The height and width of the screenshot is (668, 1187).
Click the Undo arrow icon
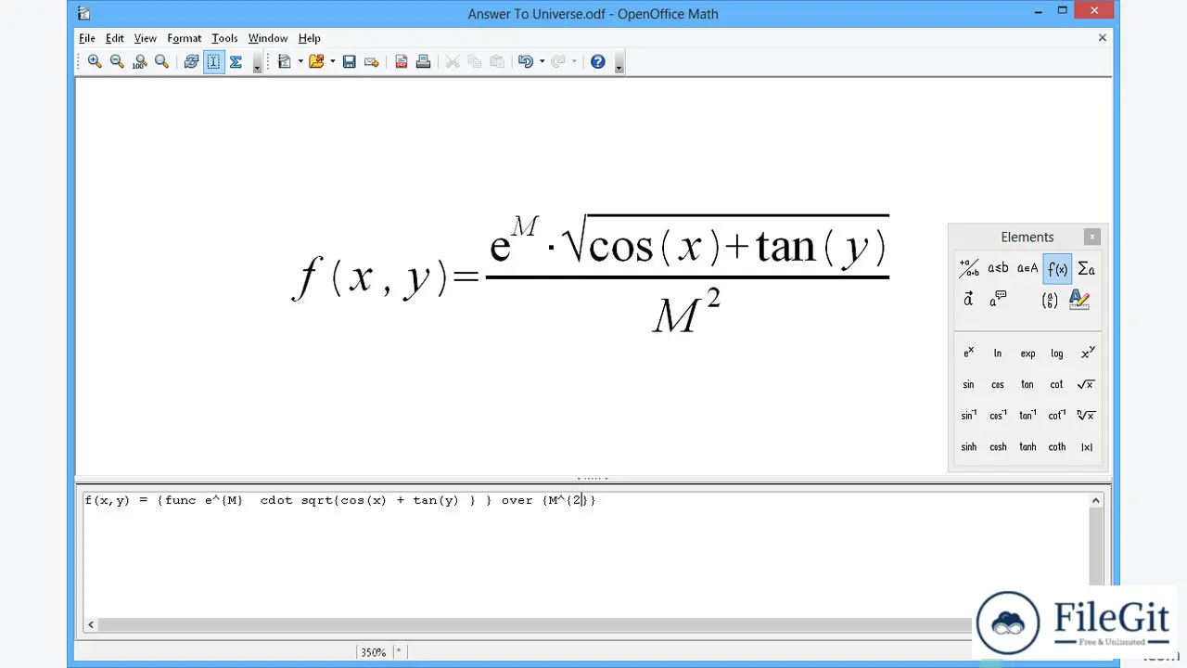click(526, 61)
